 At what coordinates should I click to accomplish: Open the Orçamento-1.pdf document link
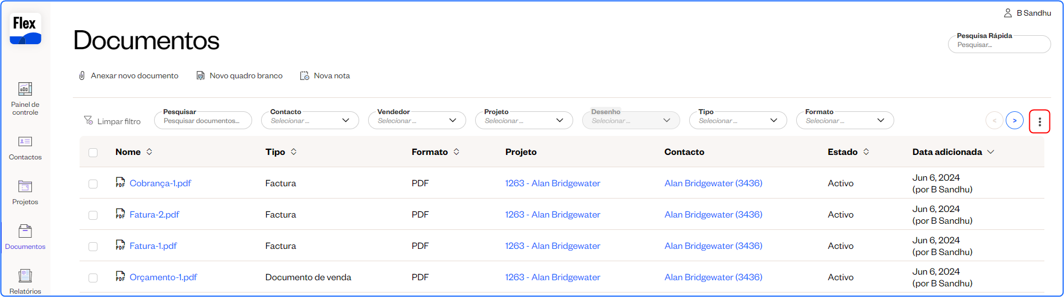click(163, 277)
